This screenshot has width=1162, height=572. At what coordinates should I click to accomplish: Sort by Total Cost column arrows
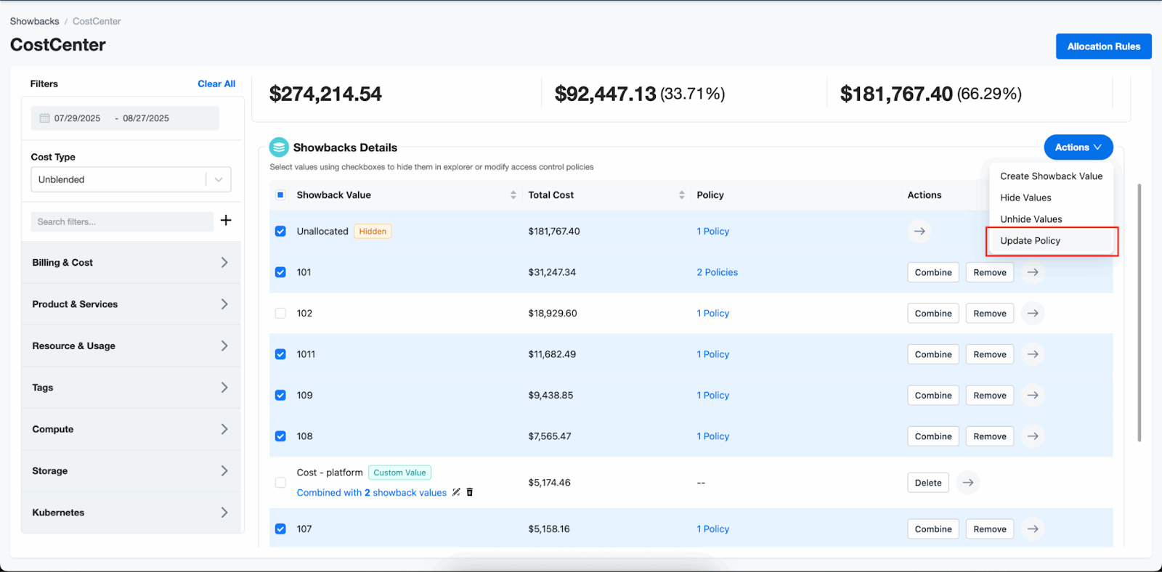point(681,195)
